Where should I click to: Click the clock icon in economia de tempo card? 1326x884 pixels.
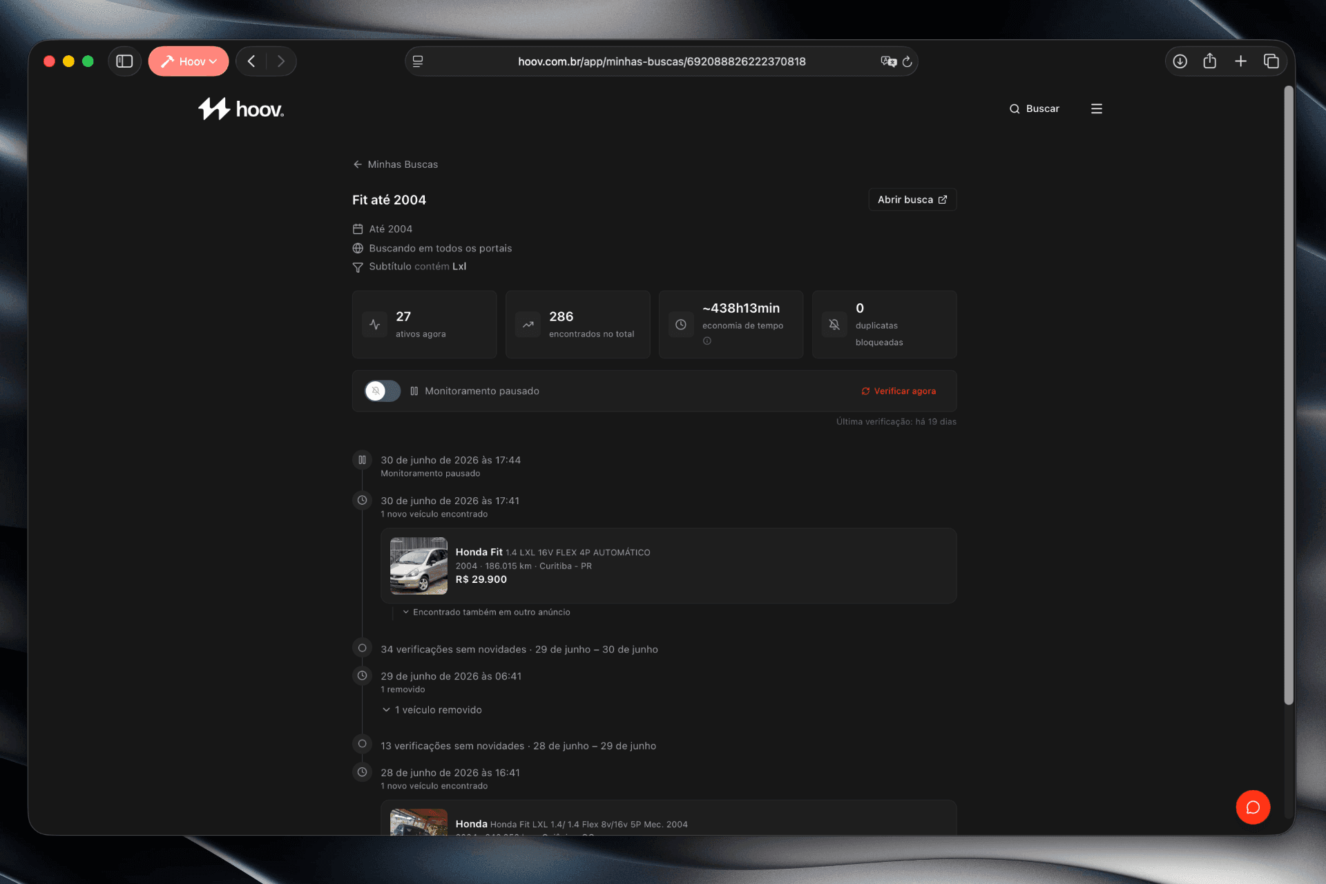(x=681, y=325)
